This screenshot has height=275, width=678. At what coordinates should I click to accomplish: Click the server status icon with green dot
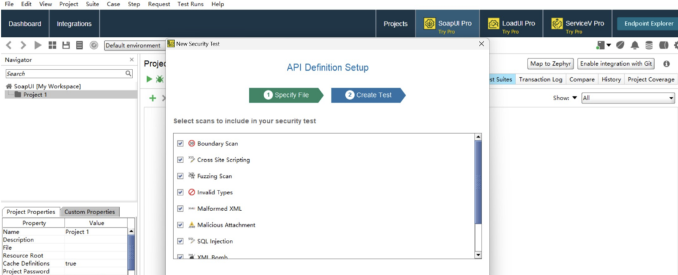click(x=600, y=45)
